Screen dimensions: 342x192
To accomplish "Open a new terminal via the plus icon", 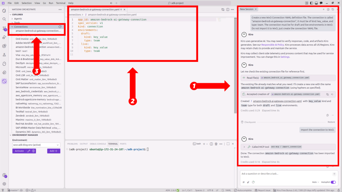I will pyautogui.click(x=204, y=144).
